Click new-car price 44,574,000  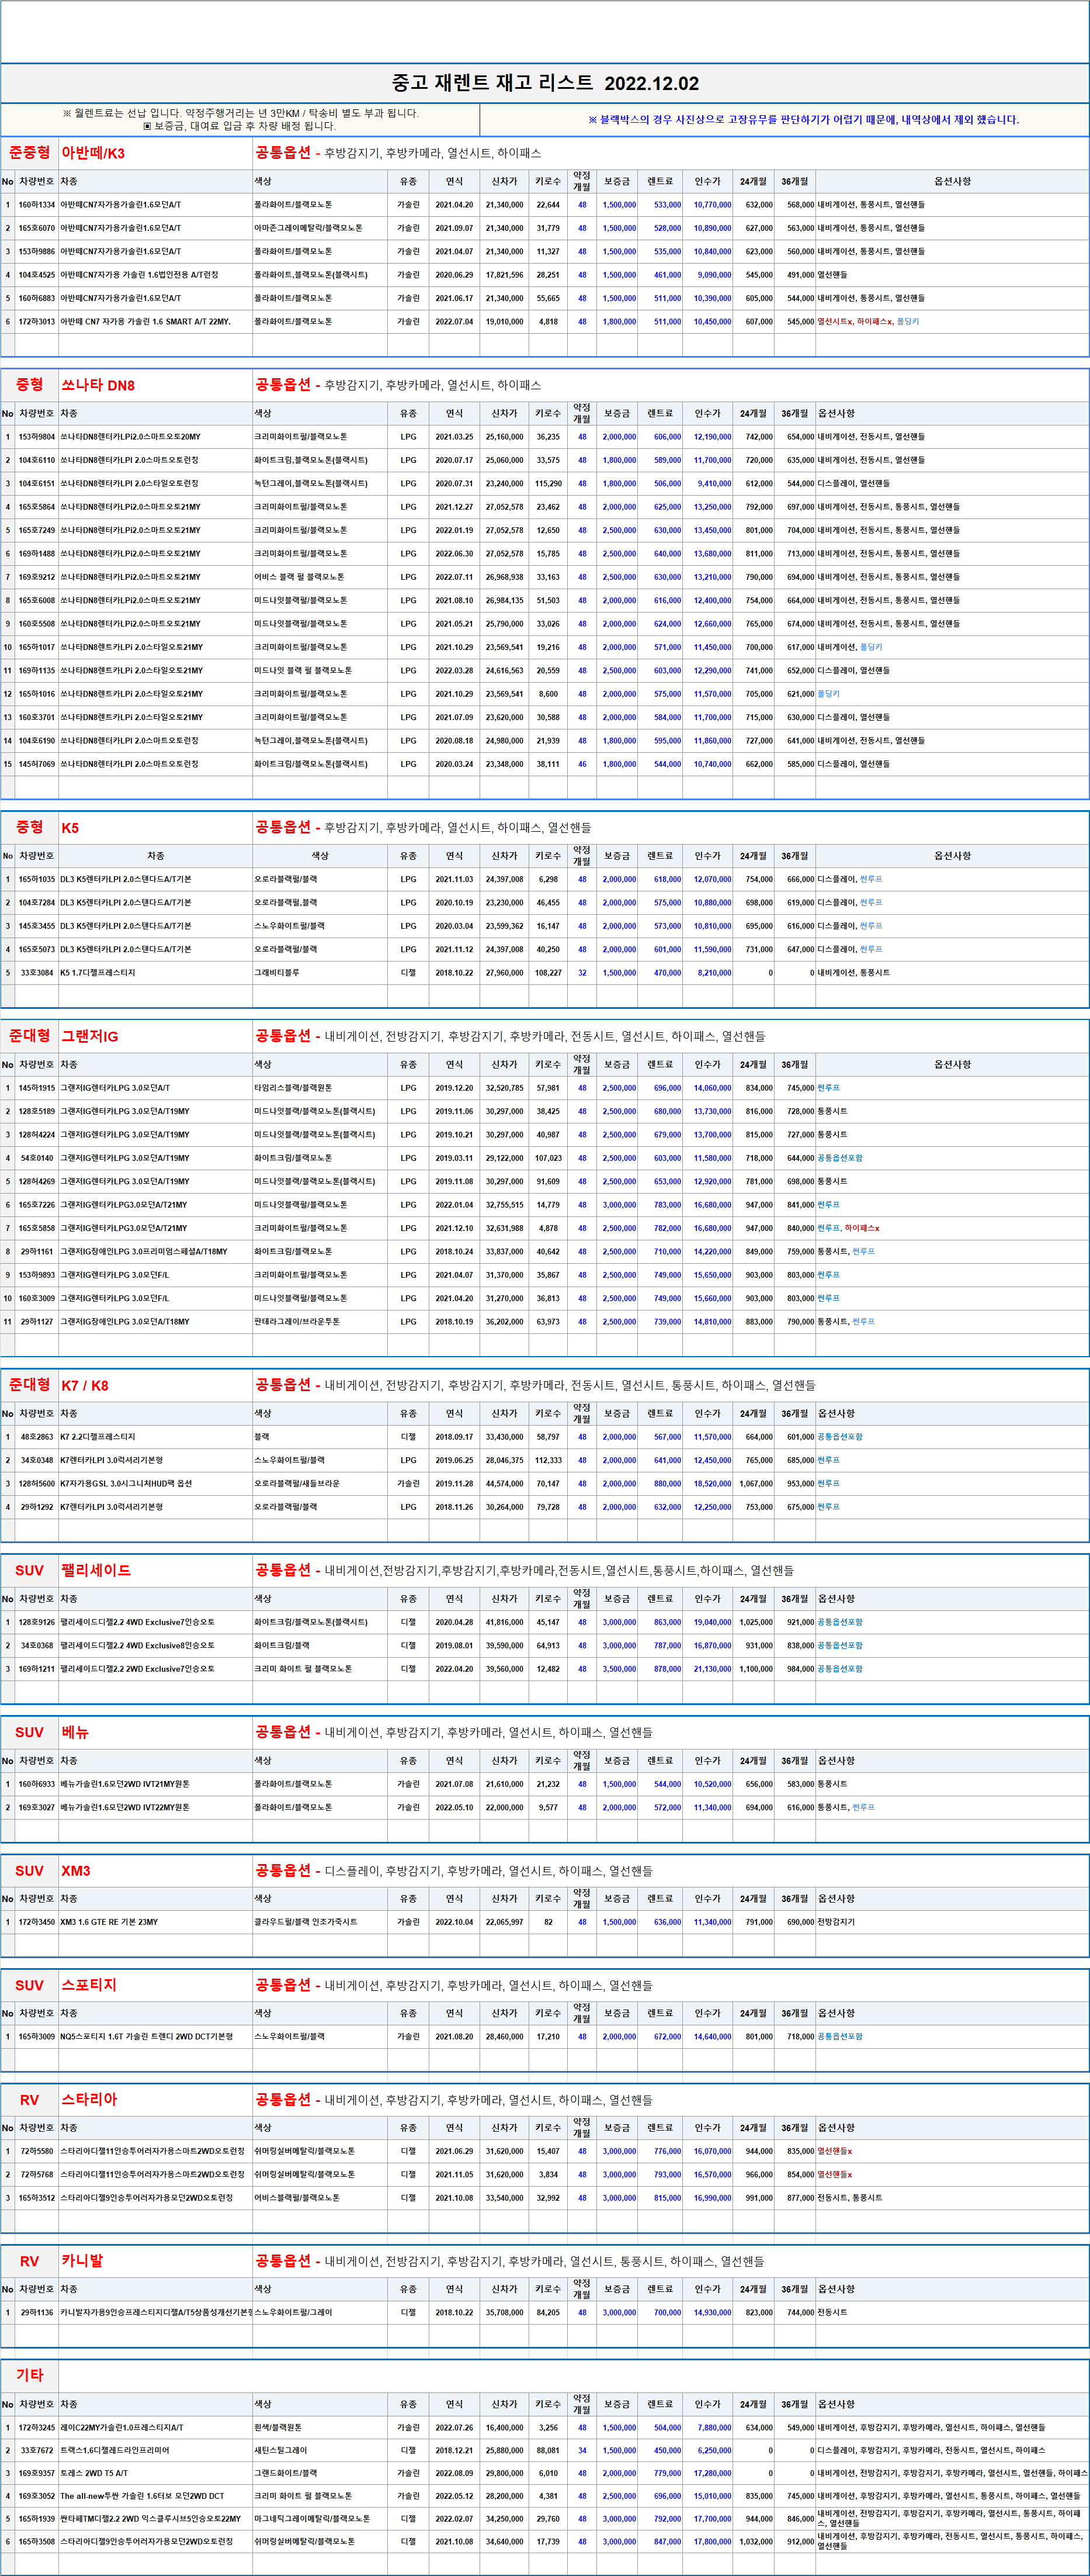point(505,1484)
